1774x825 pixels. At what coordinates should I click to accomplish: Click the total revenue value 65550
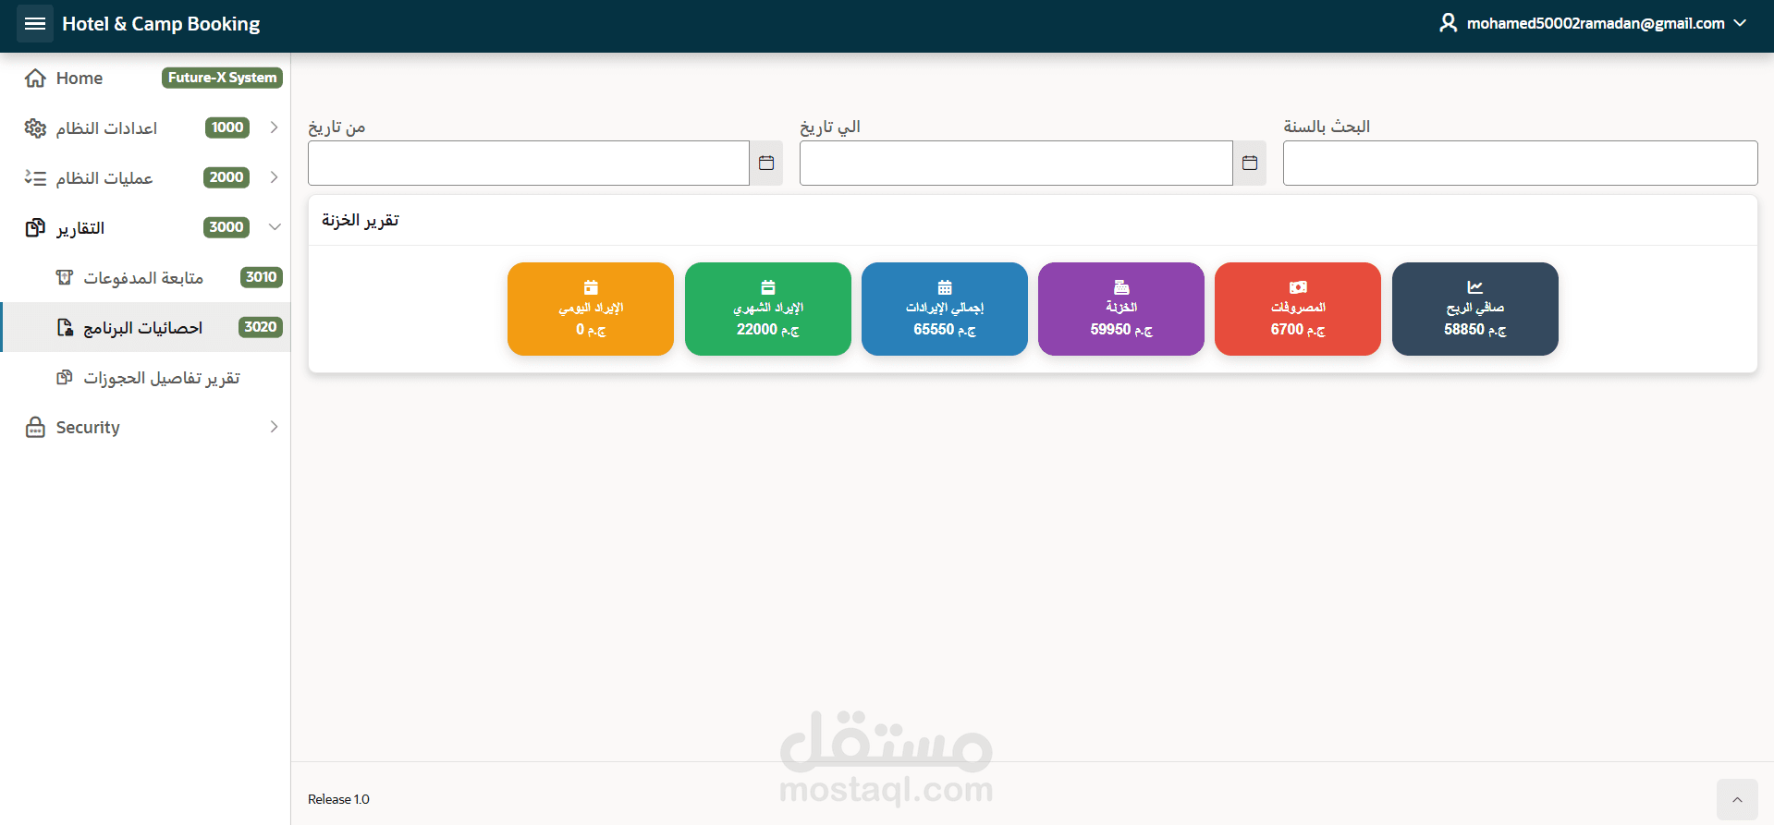(x=934, y=330)
